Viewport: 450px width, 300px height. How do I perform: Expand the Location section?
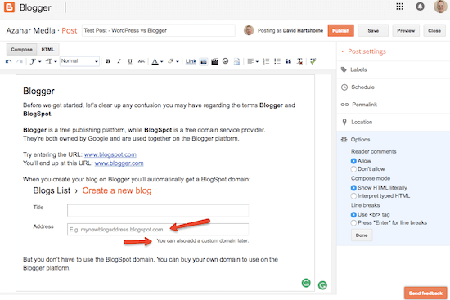394,122
